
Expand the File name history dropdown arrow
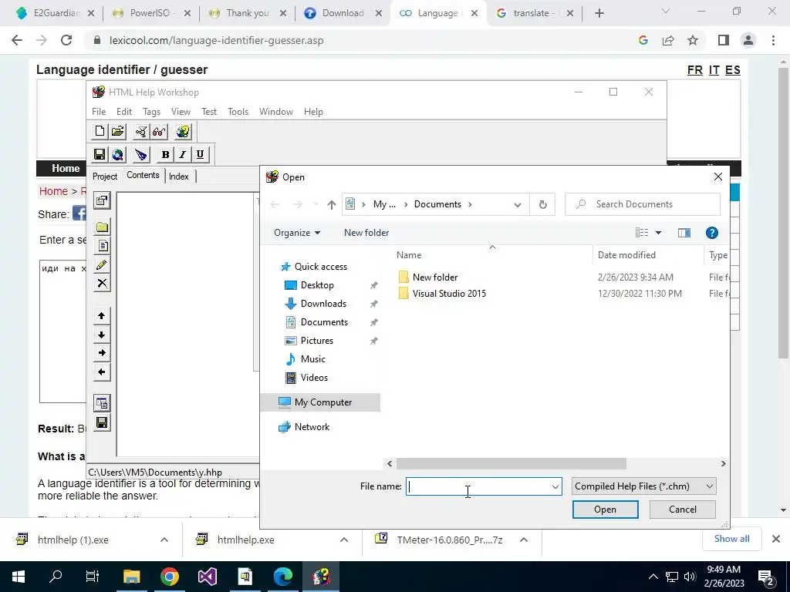point(555,486)
